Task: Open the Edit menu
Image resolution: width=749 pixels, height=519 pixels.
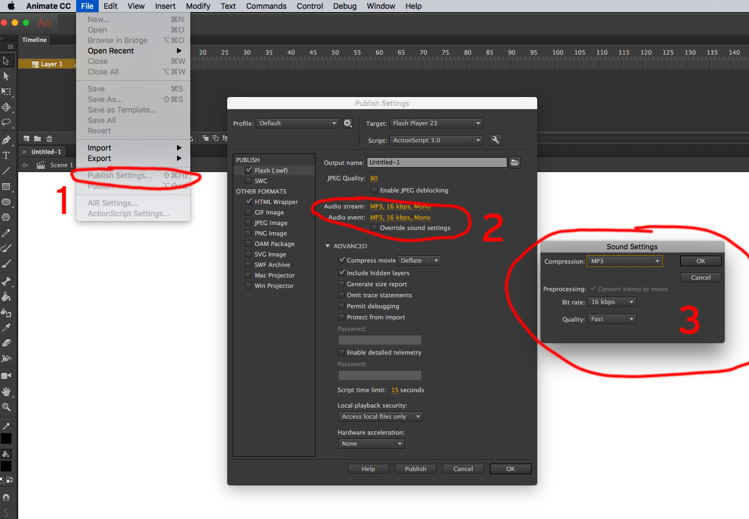Action: pos(110,6)
